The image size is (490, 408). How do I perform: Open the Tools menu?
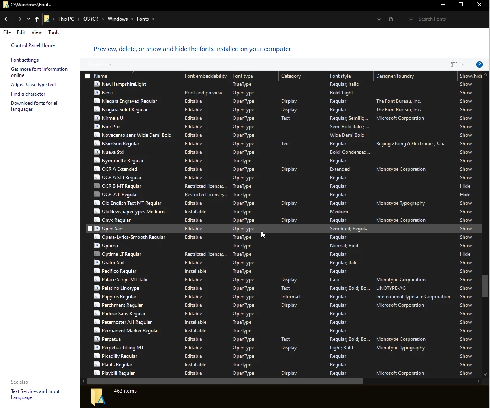53,32
